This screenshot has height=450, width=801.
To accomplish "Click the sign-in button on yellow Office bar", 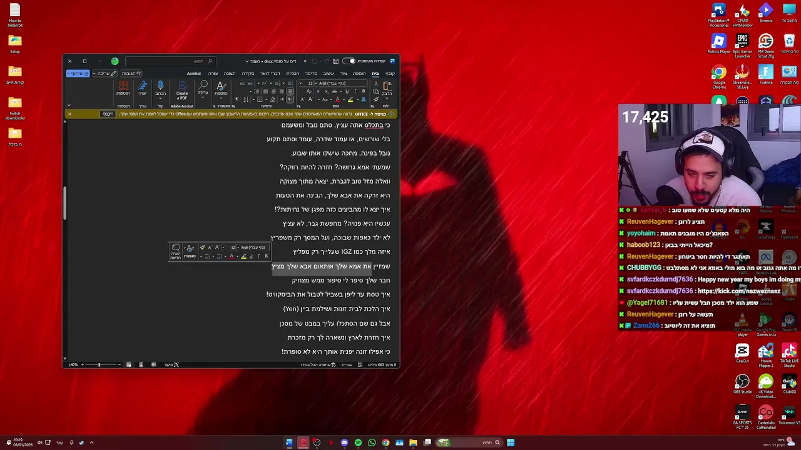I will (108, 114).
